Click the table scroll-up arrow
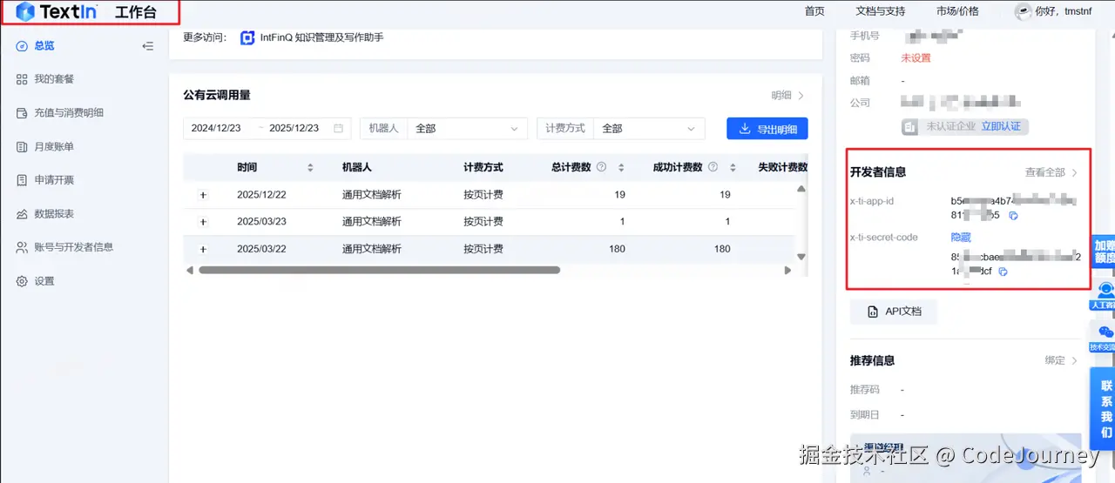This screenshot has height=483, width=1115. (801, 188)
